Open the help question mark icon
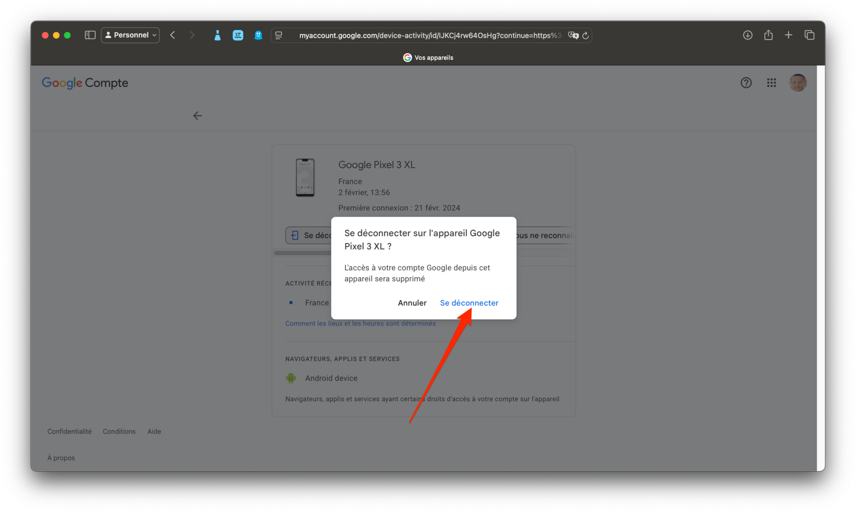856x512 pixels. 746,83
